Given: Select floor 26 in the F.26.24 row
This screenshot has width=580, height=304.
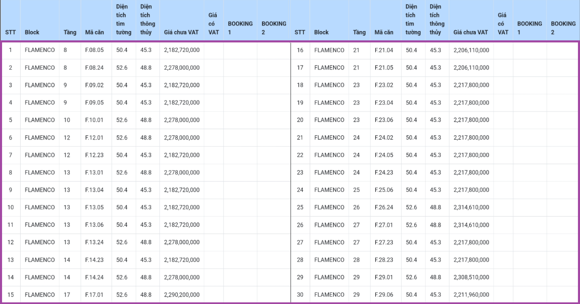Looking at the screenshot, I should 356,207.
